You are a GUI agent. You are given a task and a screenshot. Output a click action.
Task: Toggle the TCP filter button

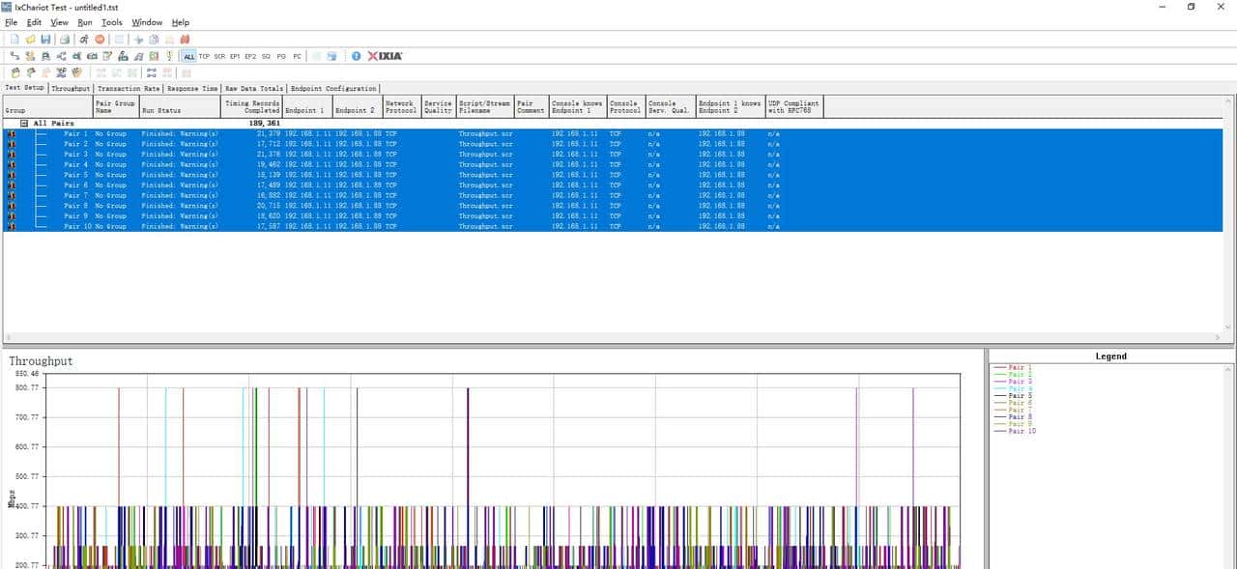204,56
